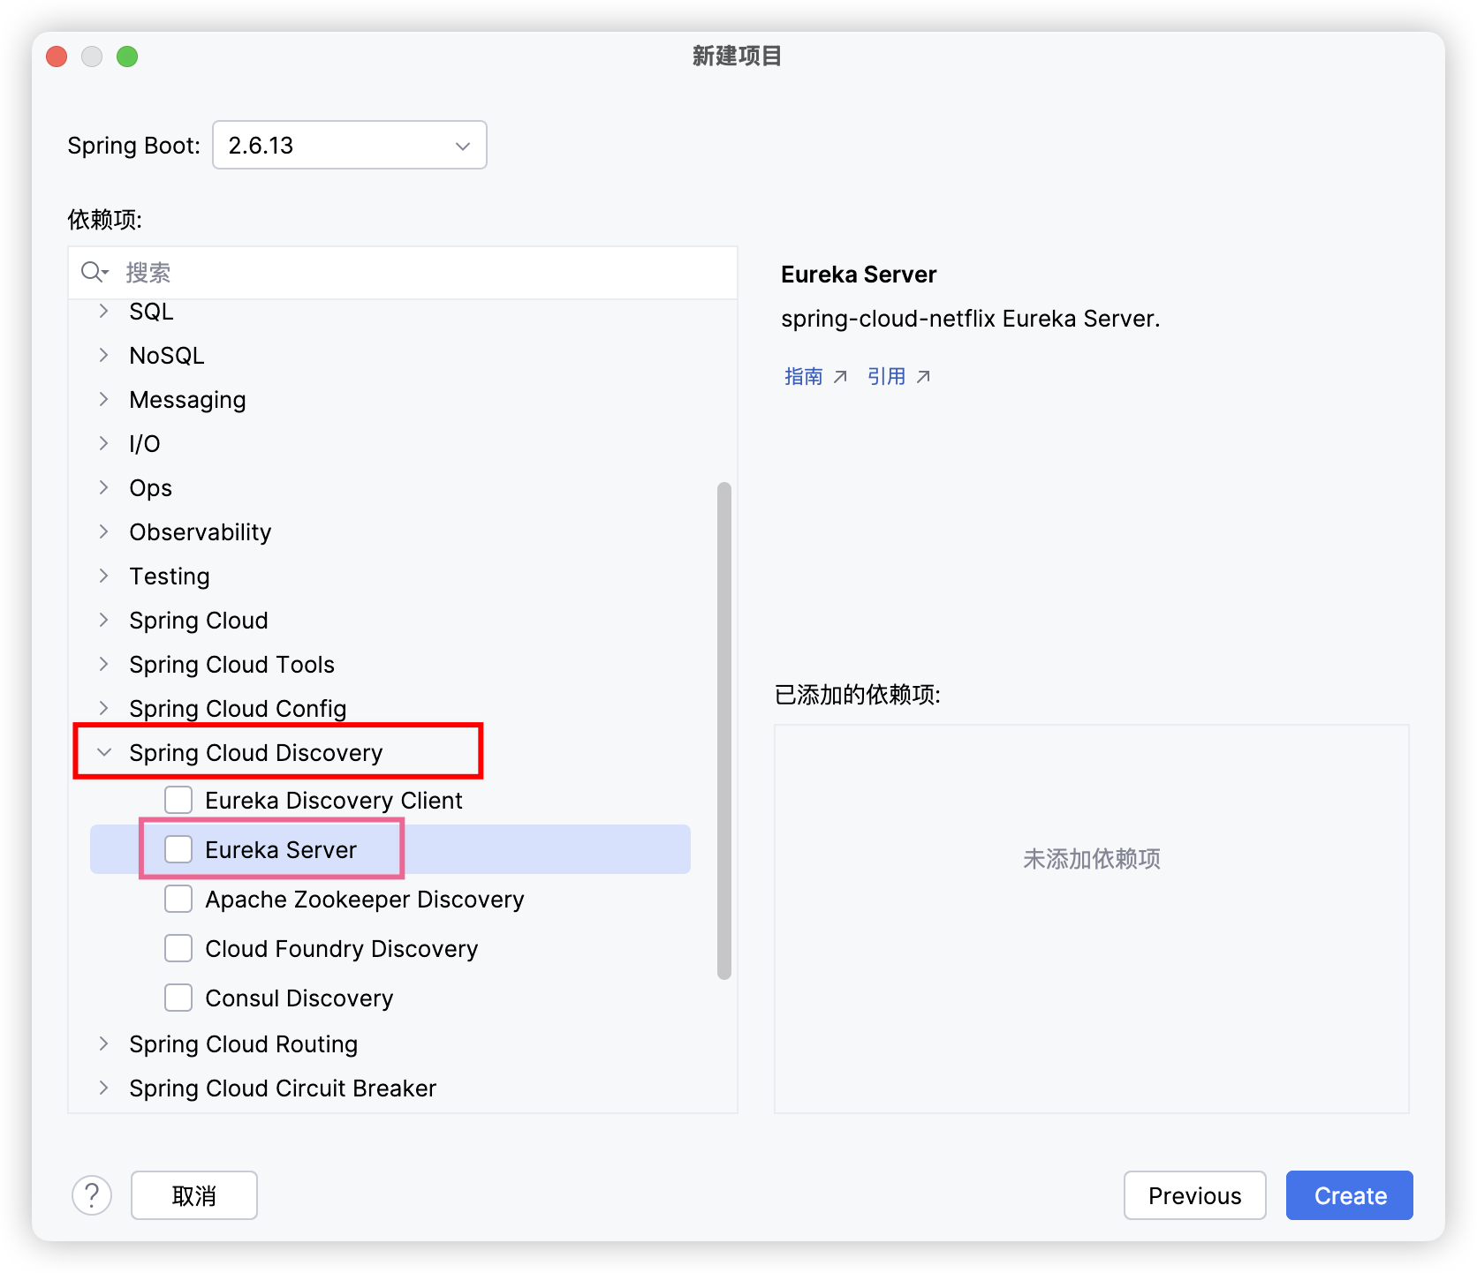Select the Consul Discovery label text
Viewport: 1477px width, 1273px height.
pos(299,998)
